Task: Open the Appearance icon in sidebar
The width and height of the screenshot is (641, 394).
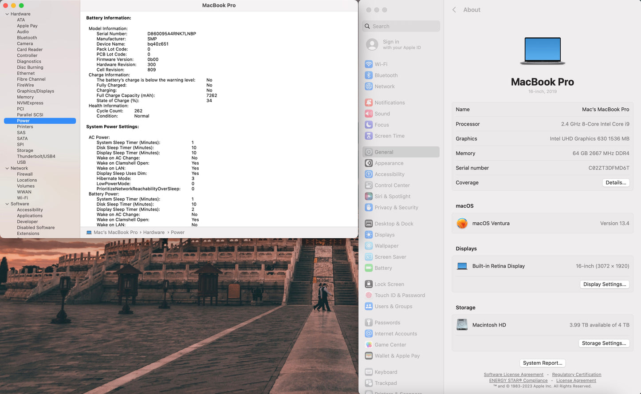Action: click(x=369, y=163)
